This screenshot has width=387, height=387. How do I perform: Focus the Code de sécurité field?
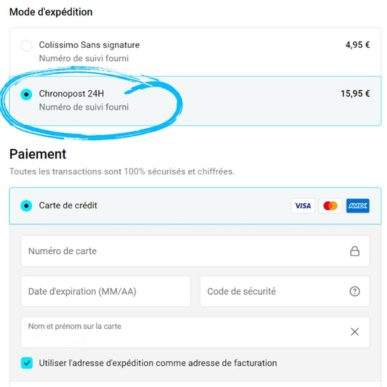click(x=285, y=291)
